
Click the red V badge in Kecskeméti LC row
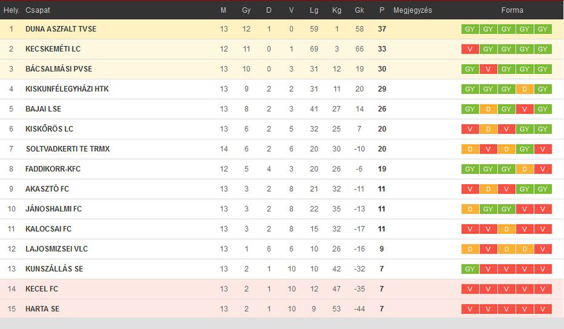[470, 49]
